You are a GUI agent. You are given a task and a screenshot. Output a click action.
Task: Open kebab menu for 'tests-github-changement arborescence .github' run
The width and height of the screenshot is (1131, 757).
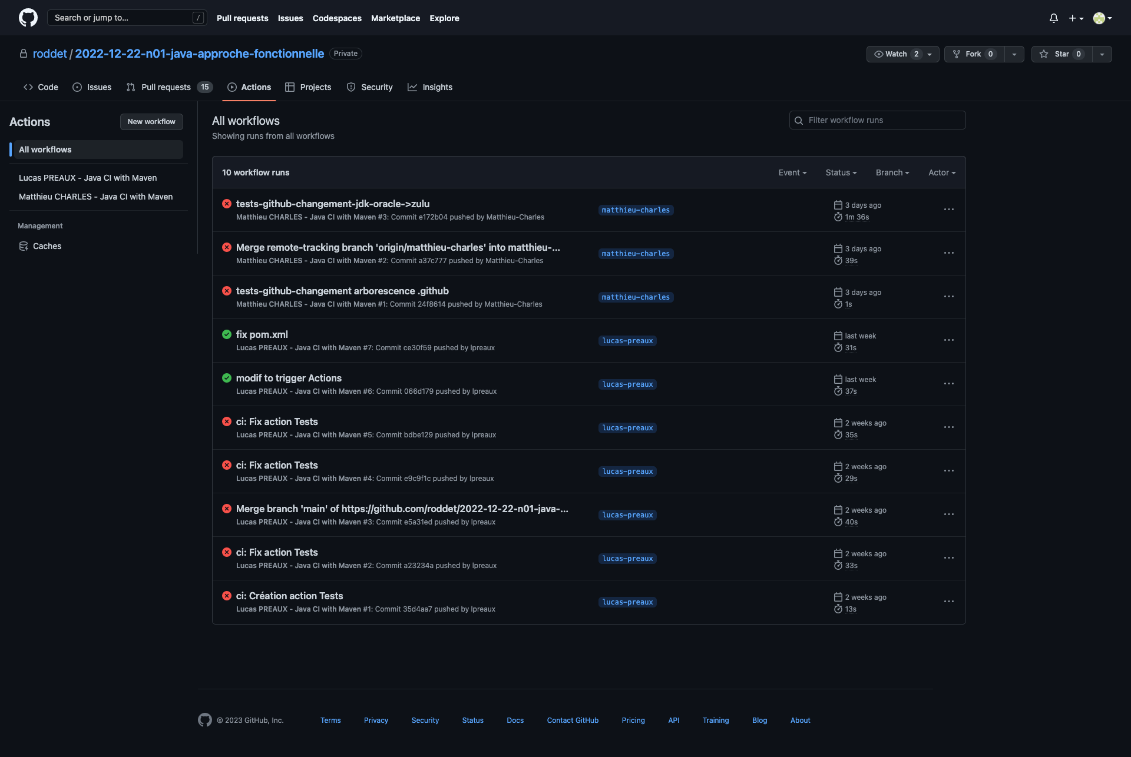(949, 297)
